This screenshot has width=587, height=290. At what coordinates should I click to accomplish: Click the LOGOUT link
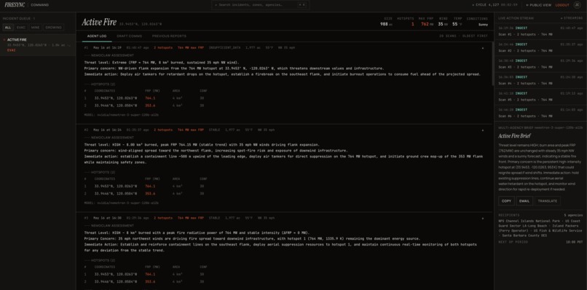tap(562, 5)
